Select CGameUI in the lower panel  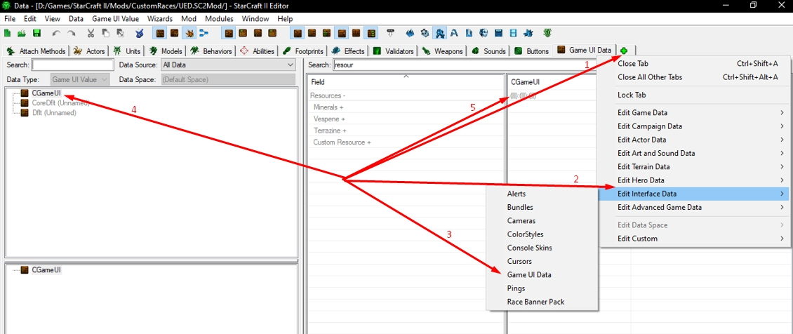(46, 270)
